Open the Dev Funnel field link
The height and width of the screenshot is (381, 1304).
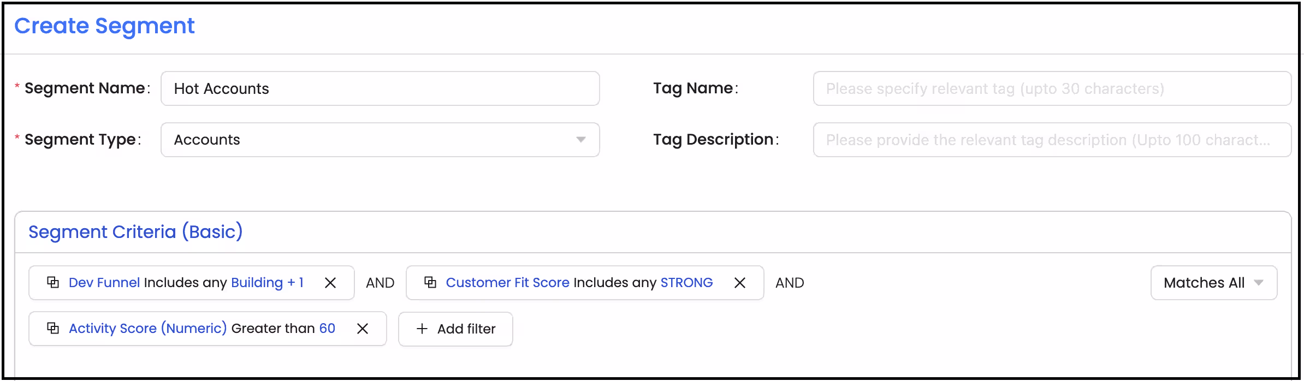104,282
